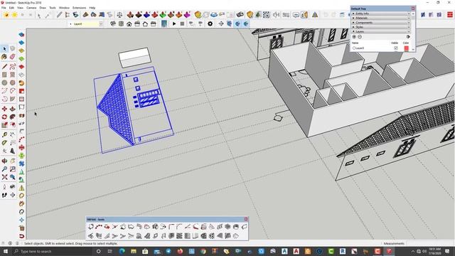Open the Camera menu
The height and width of the screenshot is (256, 455).
[31, 8]
